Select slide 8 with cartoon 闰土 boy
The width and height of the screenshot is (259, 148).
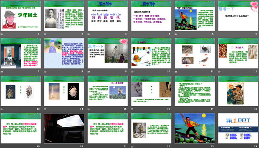(x=64, y=53)
